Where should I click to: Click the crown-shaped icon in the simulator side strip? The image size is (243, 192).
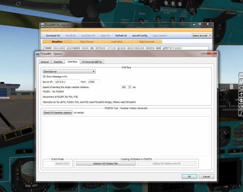(x=241, y=101)
